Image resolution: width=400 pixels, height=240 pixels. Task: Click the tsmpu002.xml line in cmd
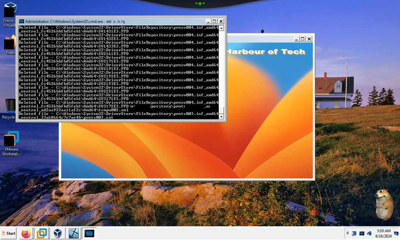coord(74,110)
